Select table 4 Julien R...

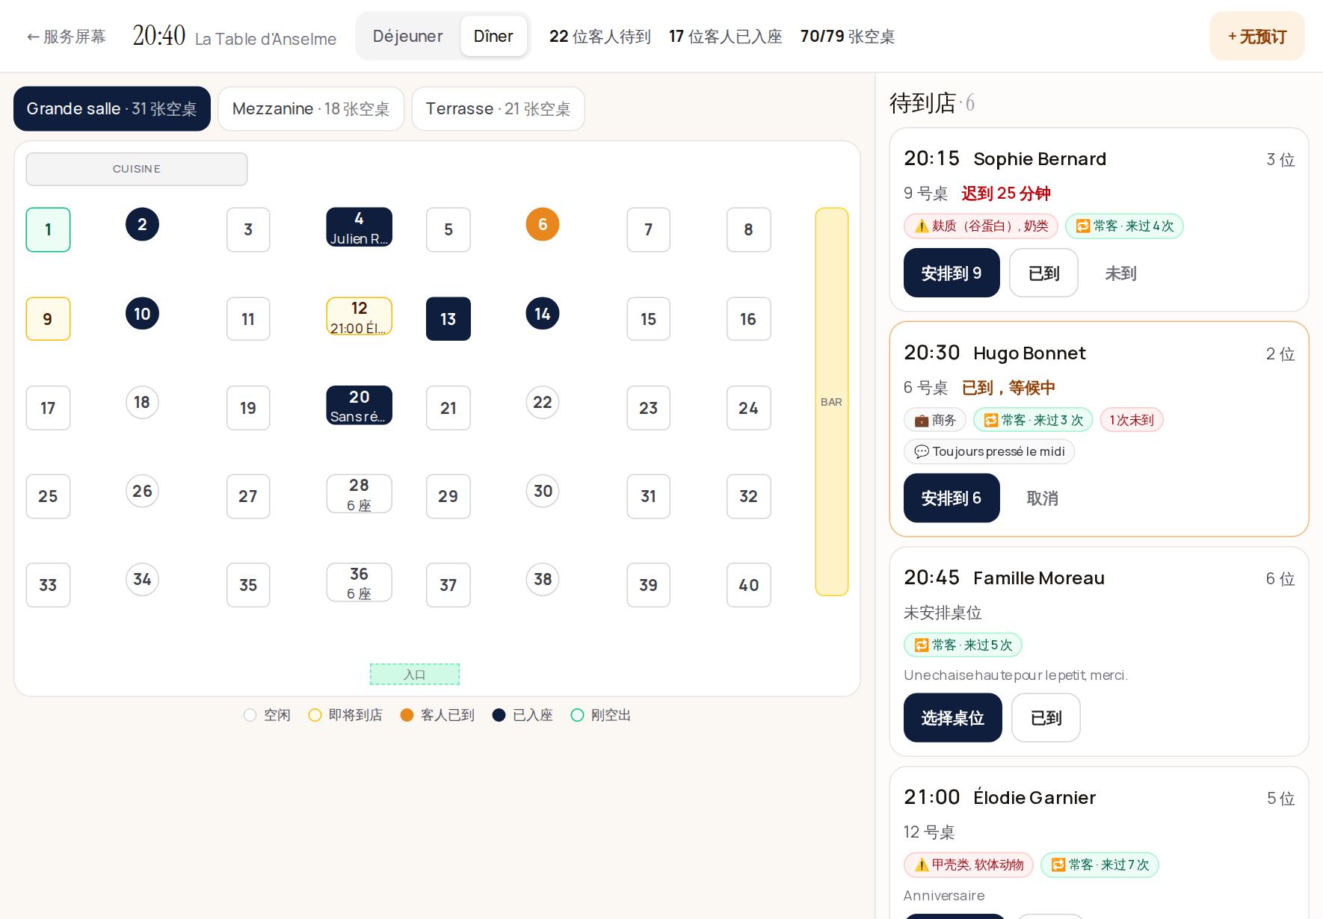359,227
